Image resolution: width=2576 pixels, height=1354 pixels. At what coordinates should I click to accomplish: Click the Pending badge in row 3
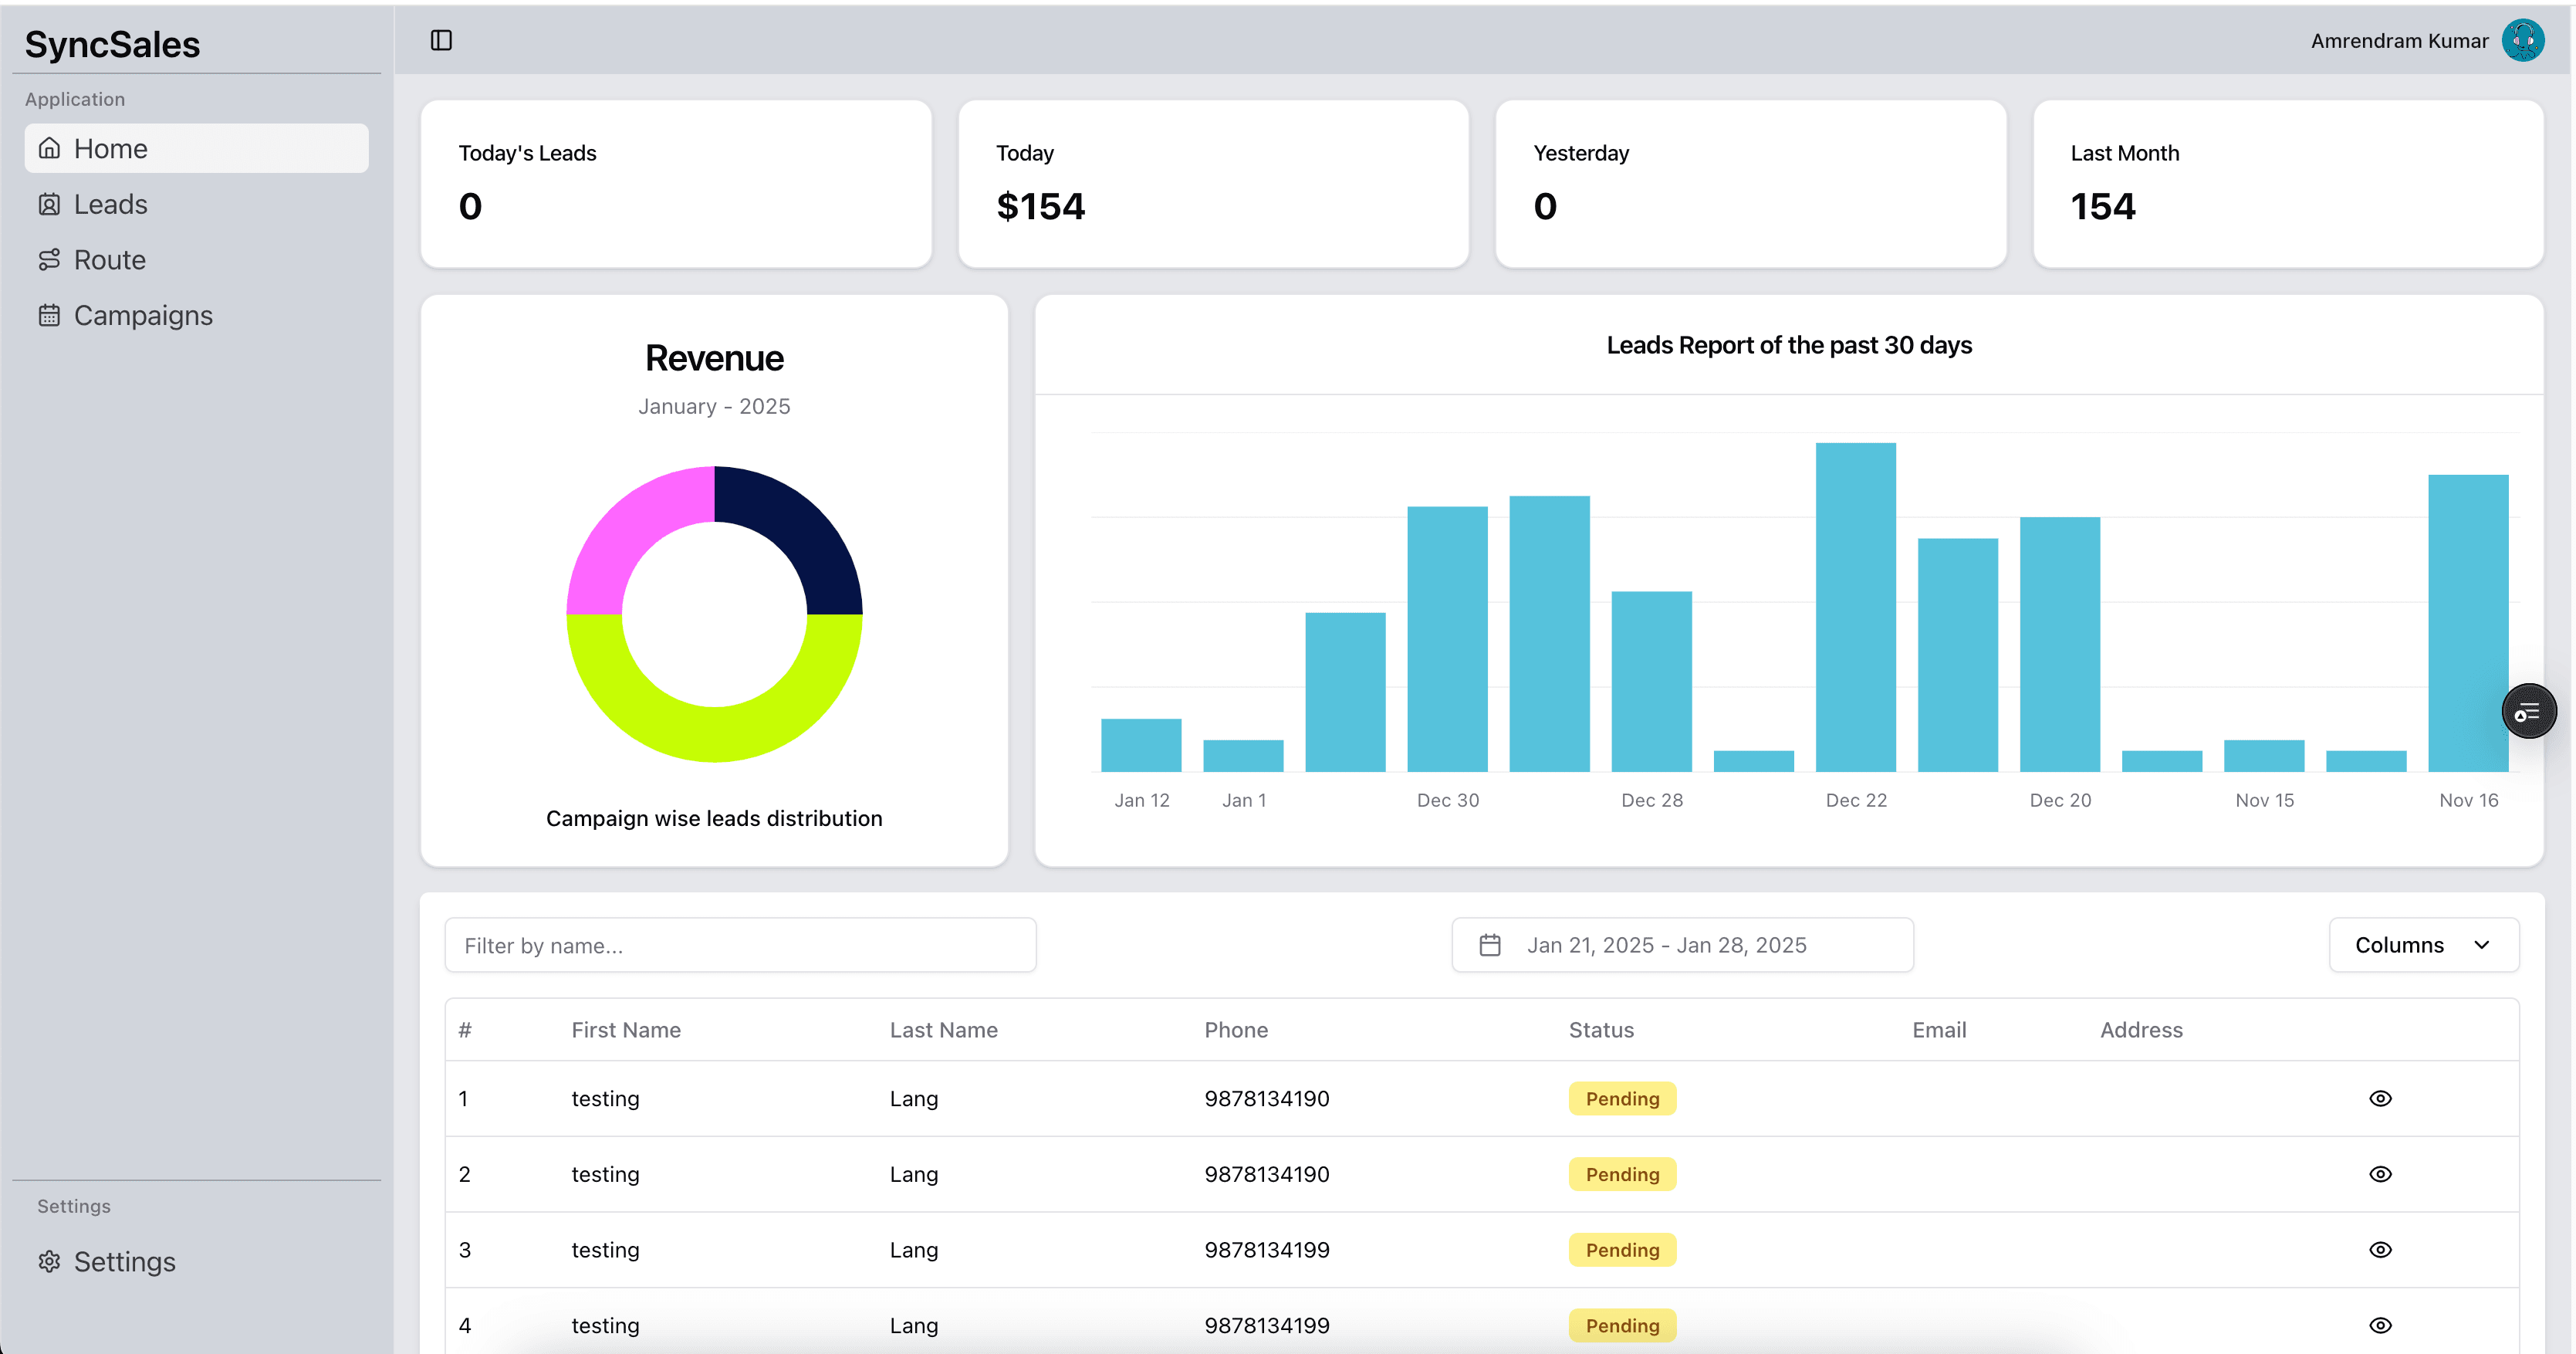[x=1622, y=1250]
